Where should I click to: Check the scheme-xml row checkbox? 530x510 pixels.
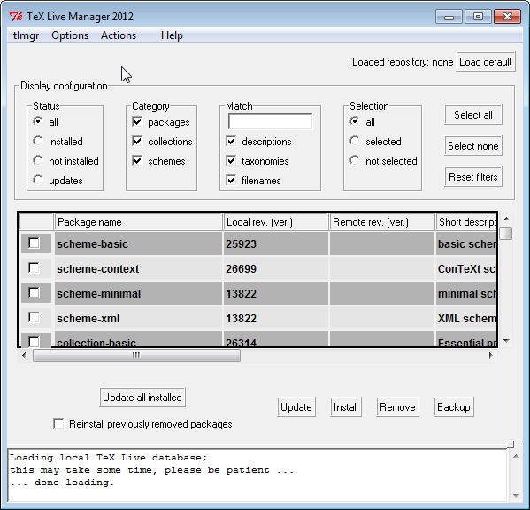pos(34,317)
